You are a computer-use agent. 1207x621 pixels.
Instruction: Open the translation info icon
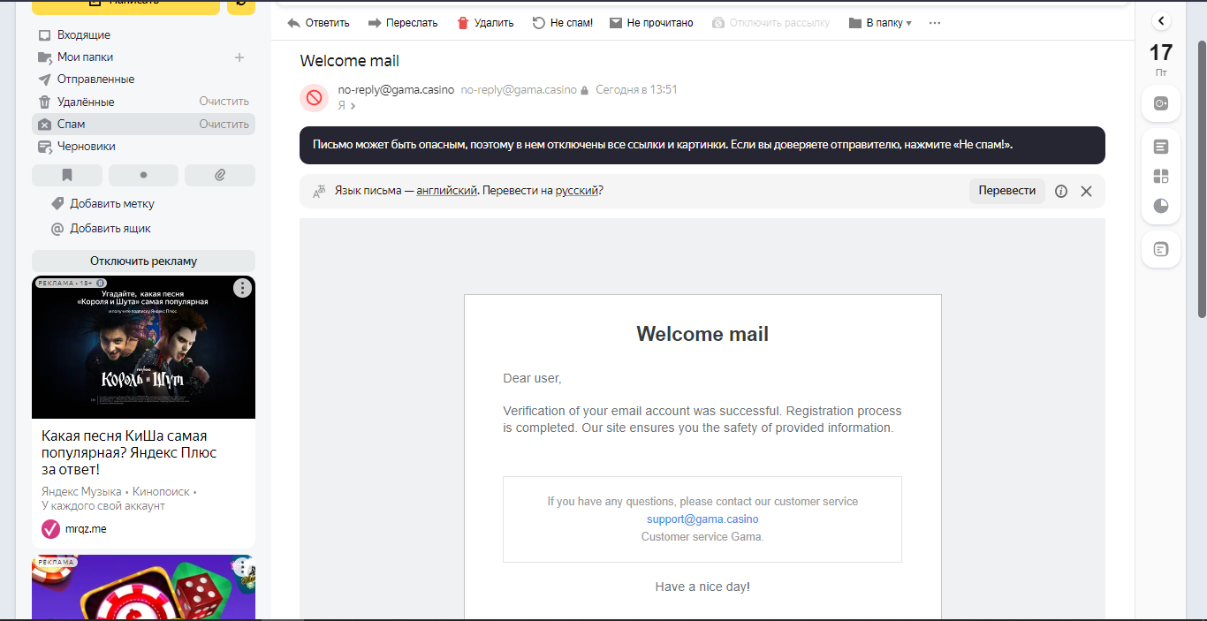pyautogui.click(x=1061, y=191)
